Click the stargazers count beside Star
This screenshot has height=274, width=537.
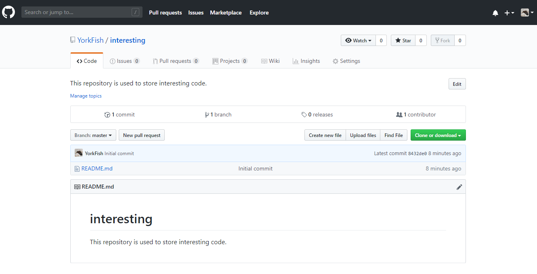click(x=421, y=40)
